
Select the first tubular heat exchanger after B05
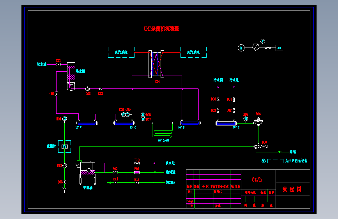[x=87, y=123]
